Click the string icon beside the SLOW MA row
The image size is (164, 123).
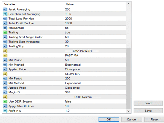click(x=5, y=74)
